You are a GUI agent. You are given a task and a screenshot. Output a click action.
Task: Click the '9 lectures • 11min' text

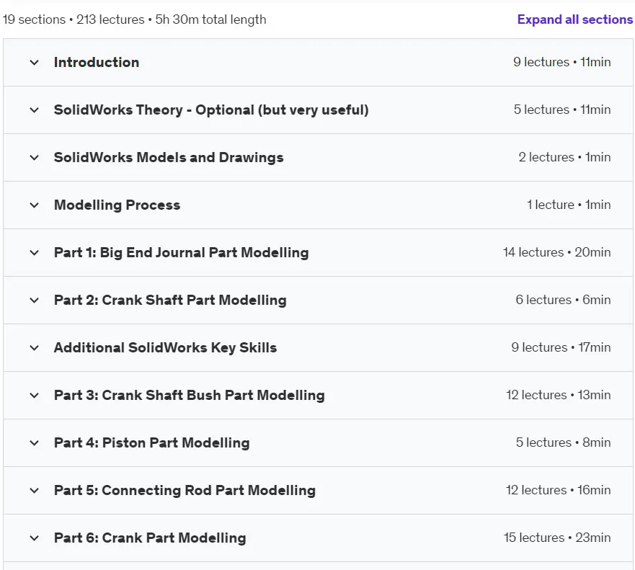tap(561, 63)
